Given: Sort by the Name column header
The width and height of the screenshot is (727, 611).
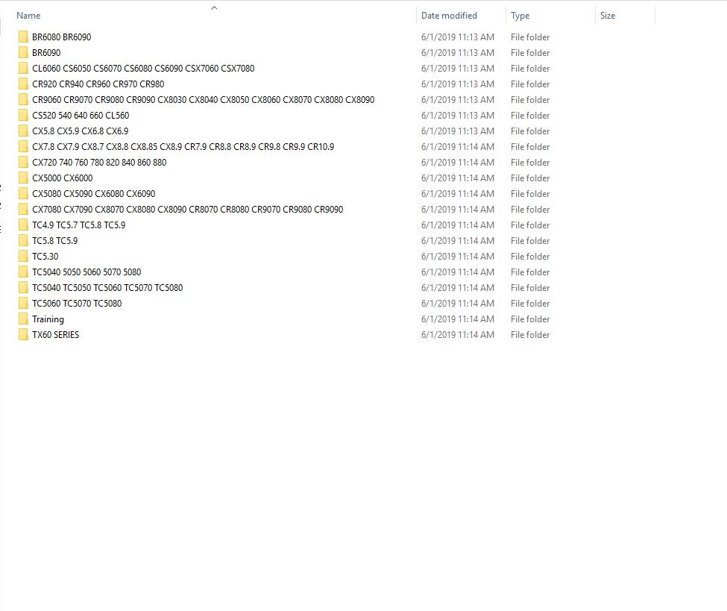Looking at the screenshot, I should coord(28,16).
